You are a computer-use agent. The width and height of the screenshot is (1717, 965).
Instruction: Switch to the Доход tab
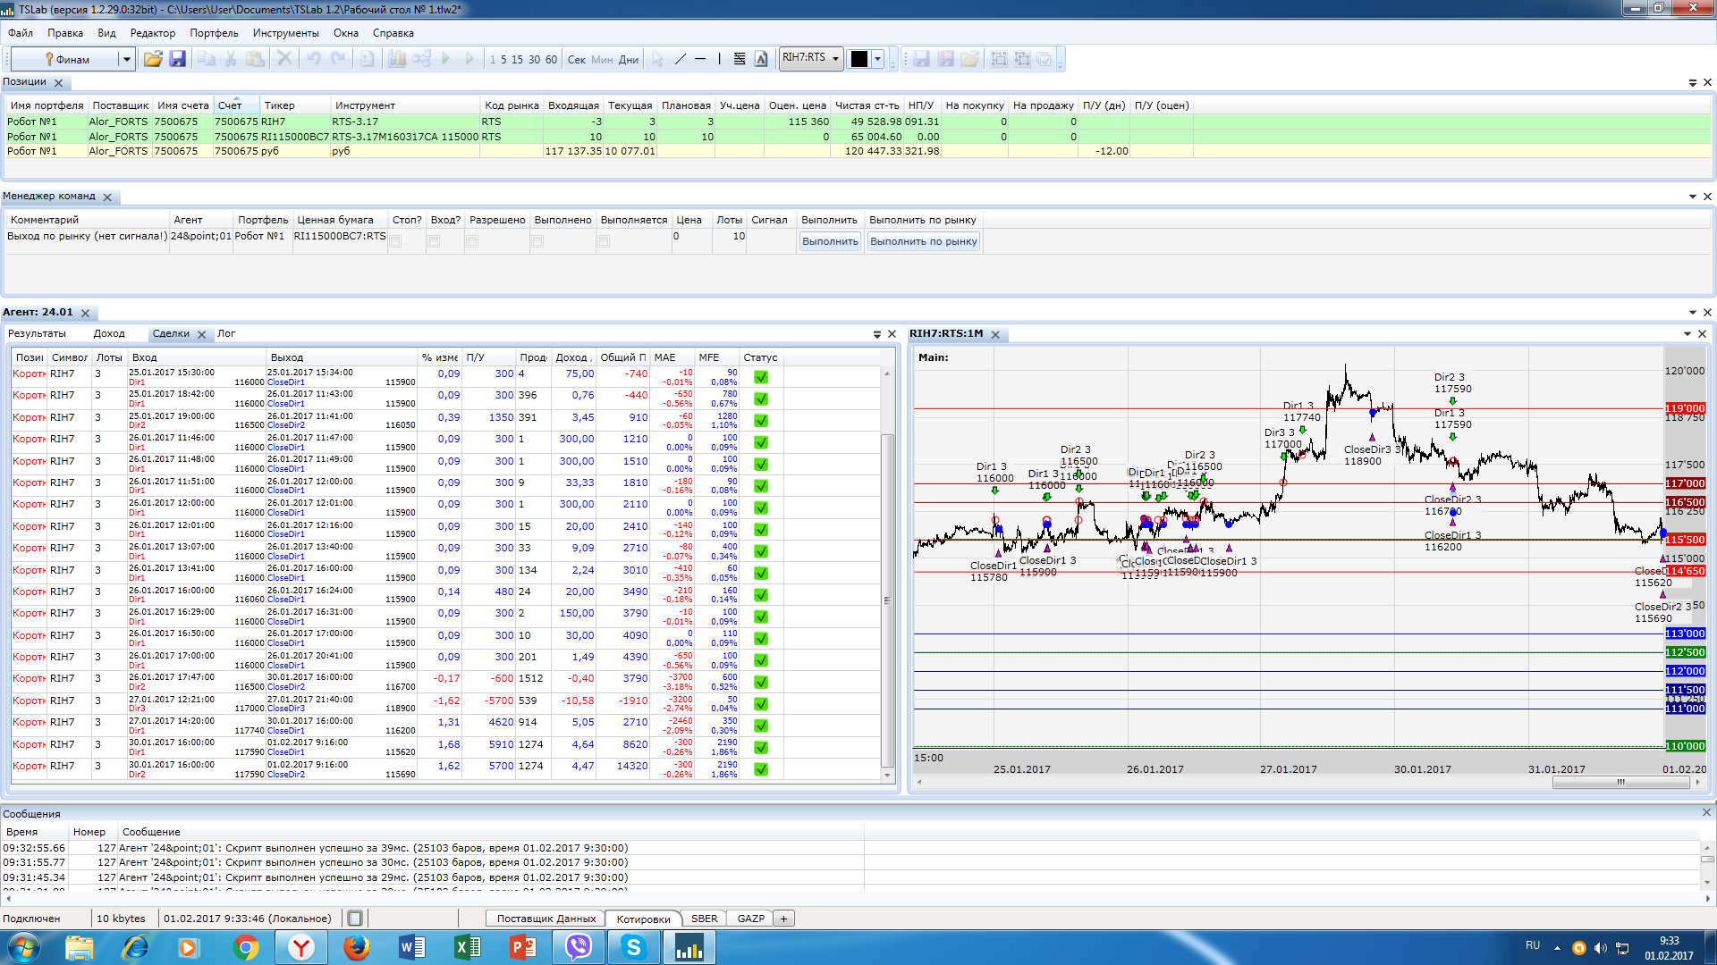109,333
